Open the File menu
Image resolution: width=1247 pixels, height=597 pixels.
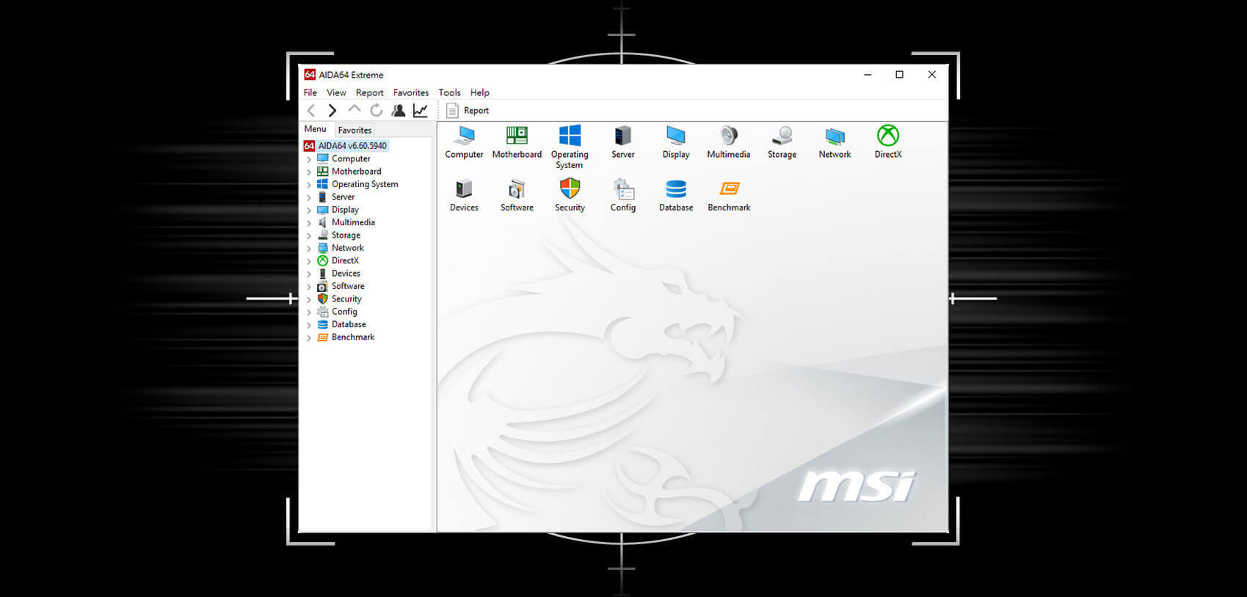[310, 92]
